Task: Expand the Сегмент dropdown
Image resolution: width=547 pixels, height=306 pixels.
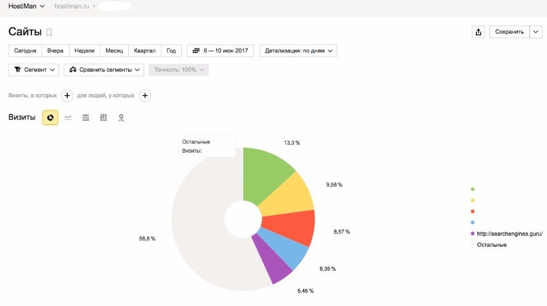Action: pos(34,70)
